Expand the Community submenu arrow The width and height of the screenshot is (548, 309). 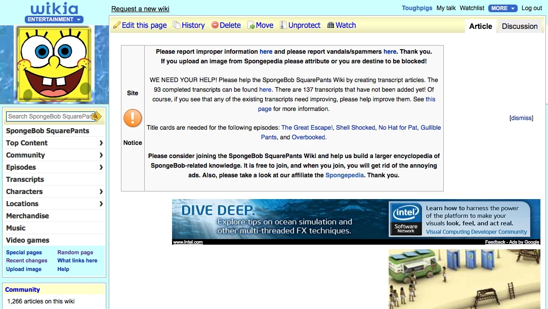tap(101, 155)
